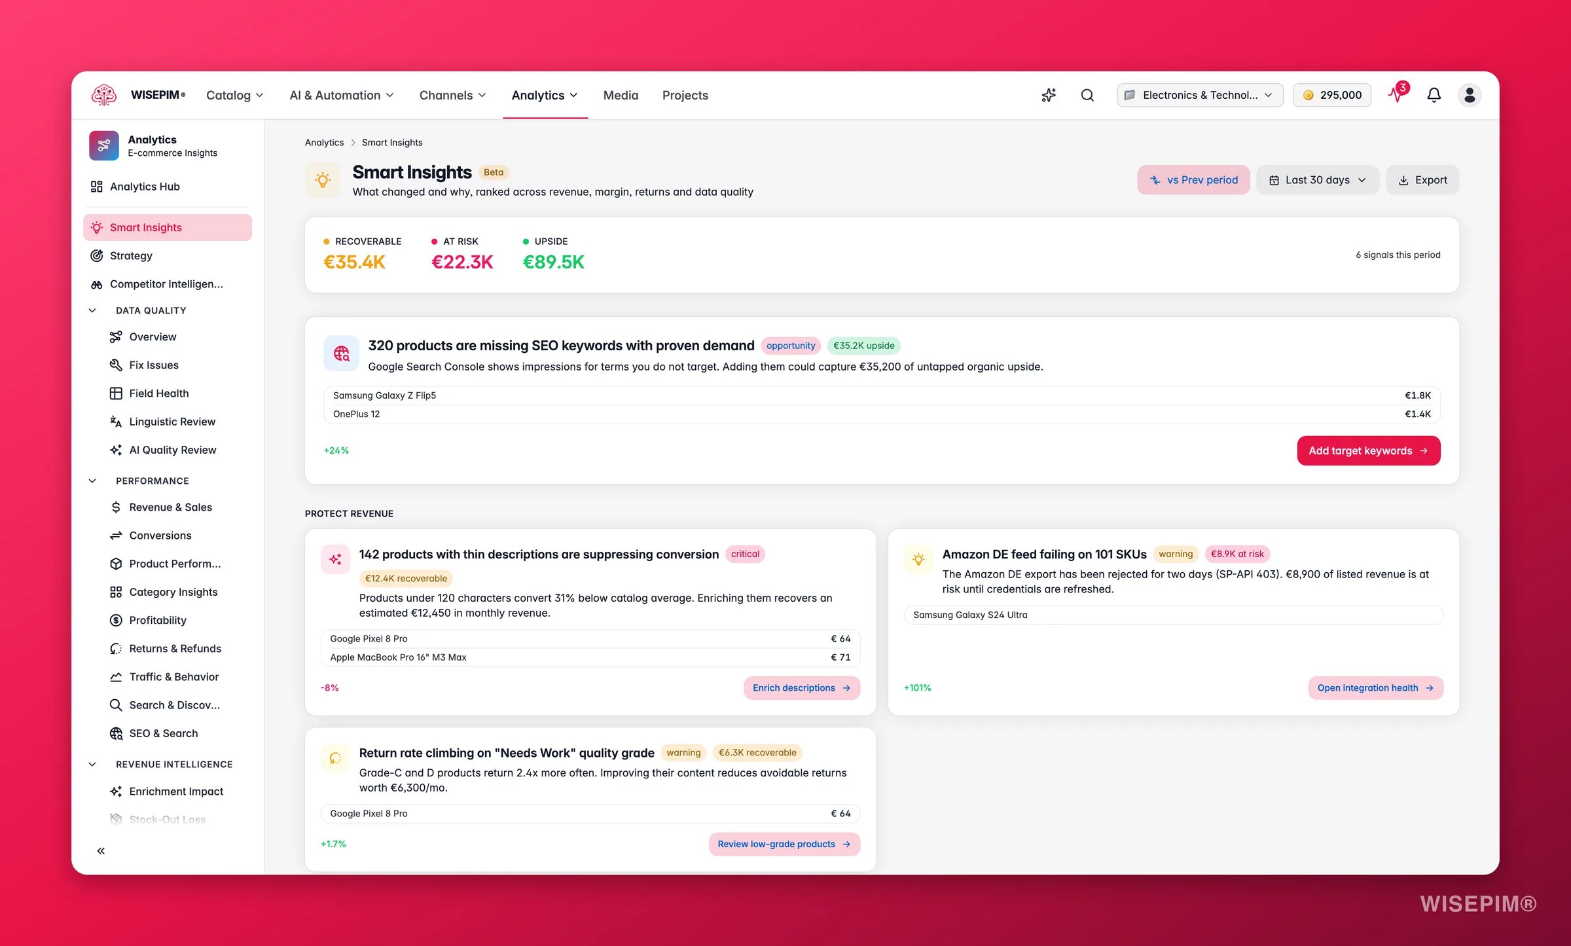
Task: Click the Samsung Galaxy S24 Ultra row
Action: (1173, 615)
